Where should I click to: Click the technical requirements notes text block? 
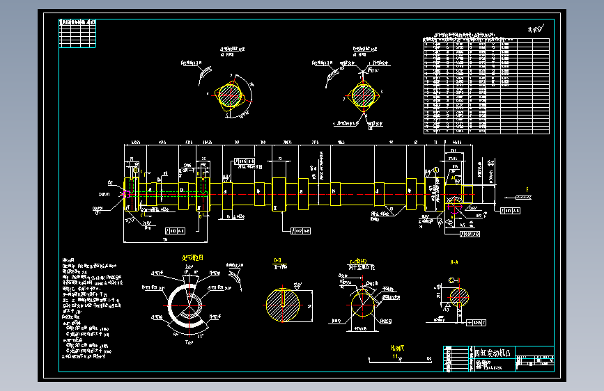pyautogui.click(x=92, y=309)
